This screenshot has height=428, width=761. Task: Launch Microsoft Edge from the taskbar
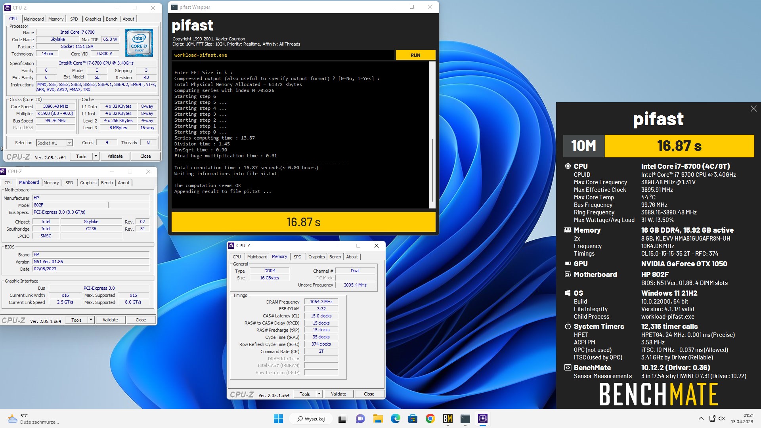[x=395, y=418]
